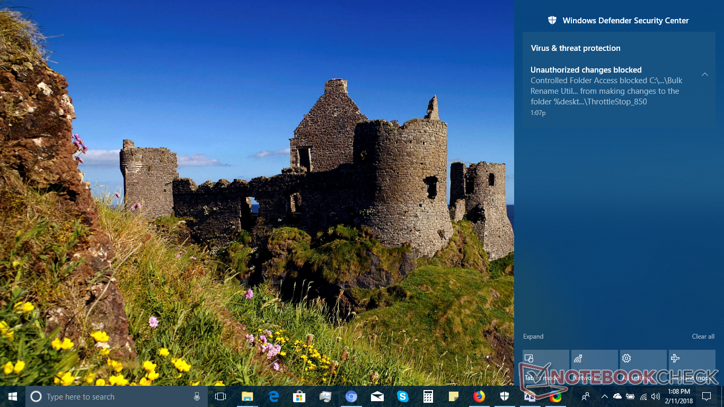Open the Calculator app
Image resolution: width=724 pixels, height=407 pixels.
click(x=428, y=396)
